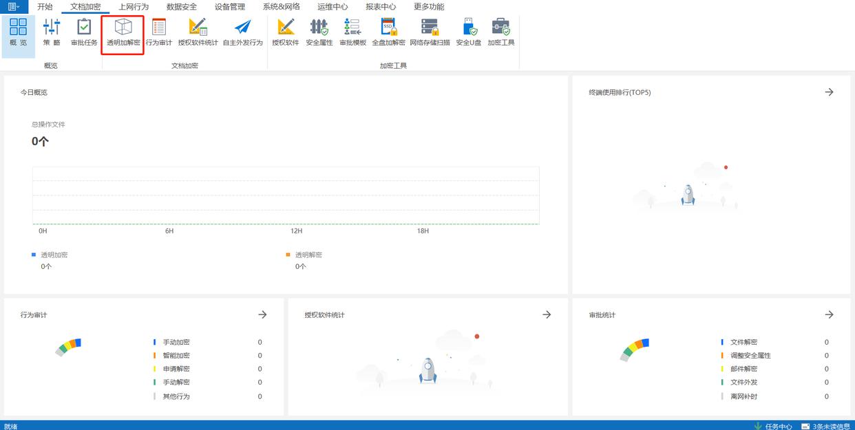Image resolution: width=855 pixels, height=430 pixels.
Task: Open the application menu dropdown at top-left
Action: point(14,7)
